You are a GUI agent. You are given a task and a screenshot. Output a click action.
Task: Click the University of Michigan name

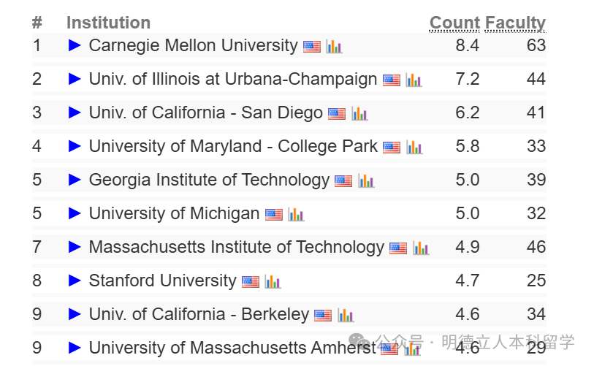pos(174,213)
